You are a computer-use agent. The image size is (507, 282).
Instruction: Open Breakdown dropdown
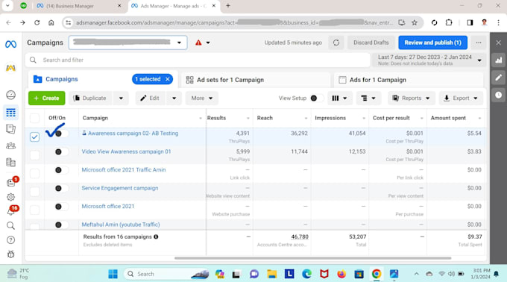point(368,98)
